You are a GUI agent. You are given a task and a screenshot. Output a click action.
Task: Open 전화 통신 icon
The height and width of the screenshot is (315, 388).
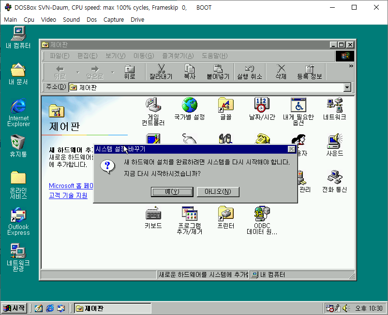pyautogui.click(x=335, y=181)
